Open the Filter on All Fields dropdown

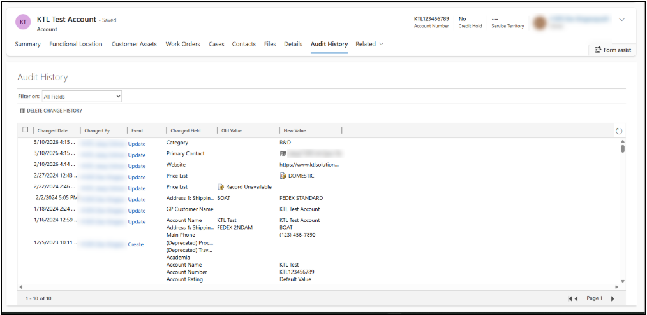pos(82,97)
